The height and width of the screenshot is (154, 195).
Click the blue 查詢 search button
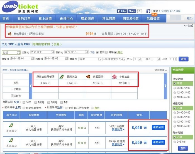tap(183, 59)
